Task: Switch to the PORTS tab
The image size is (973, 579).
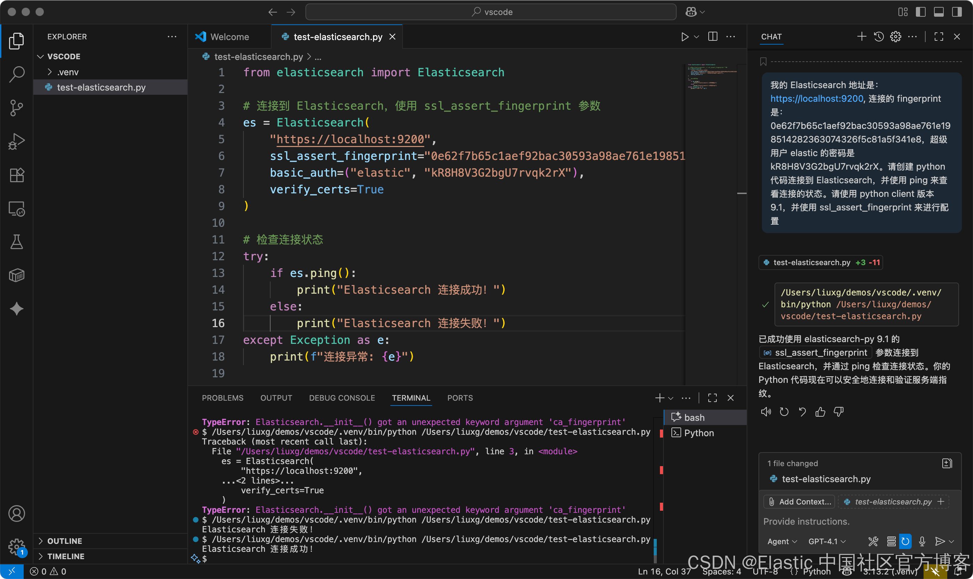Action: coord(460,398)
